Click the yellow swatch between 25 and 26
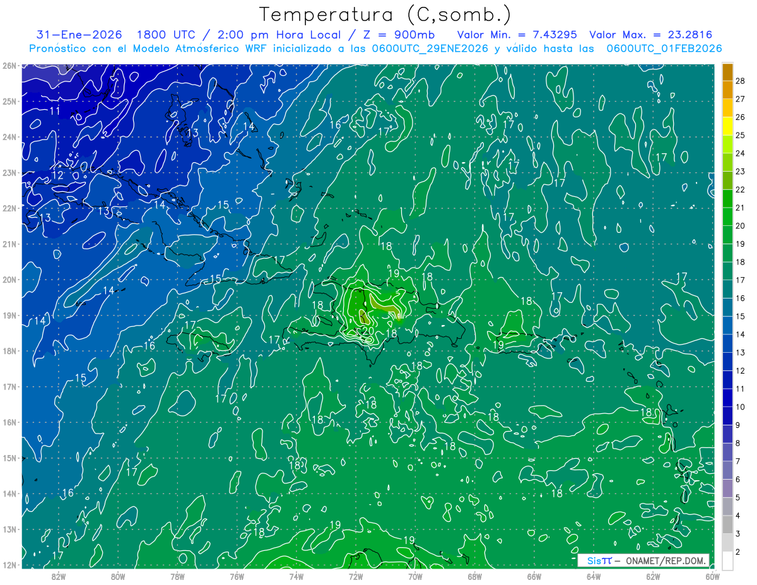 727,126
